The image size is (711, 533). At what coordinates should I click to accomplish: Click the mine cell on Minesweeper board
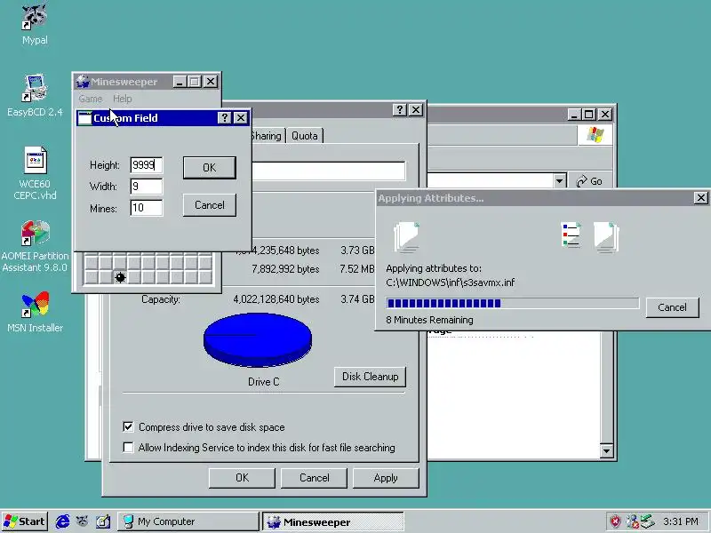point(120,277)
